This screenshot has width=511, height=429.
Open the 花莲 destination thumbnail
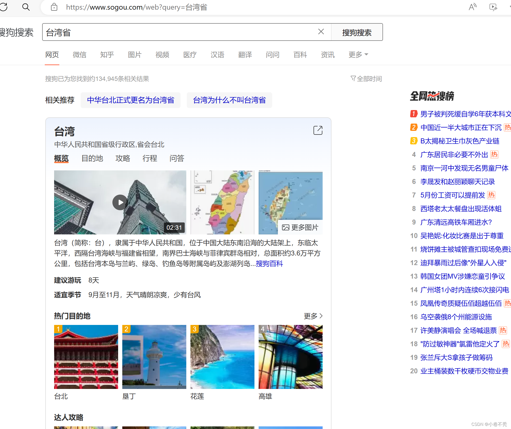tap(222, 357)
